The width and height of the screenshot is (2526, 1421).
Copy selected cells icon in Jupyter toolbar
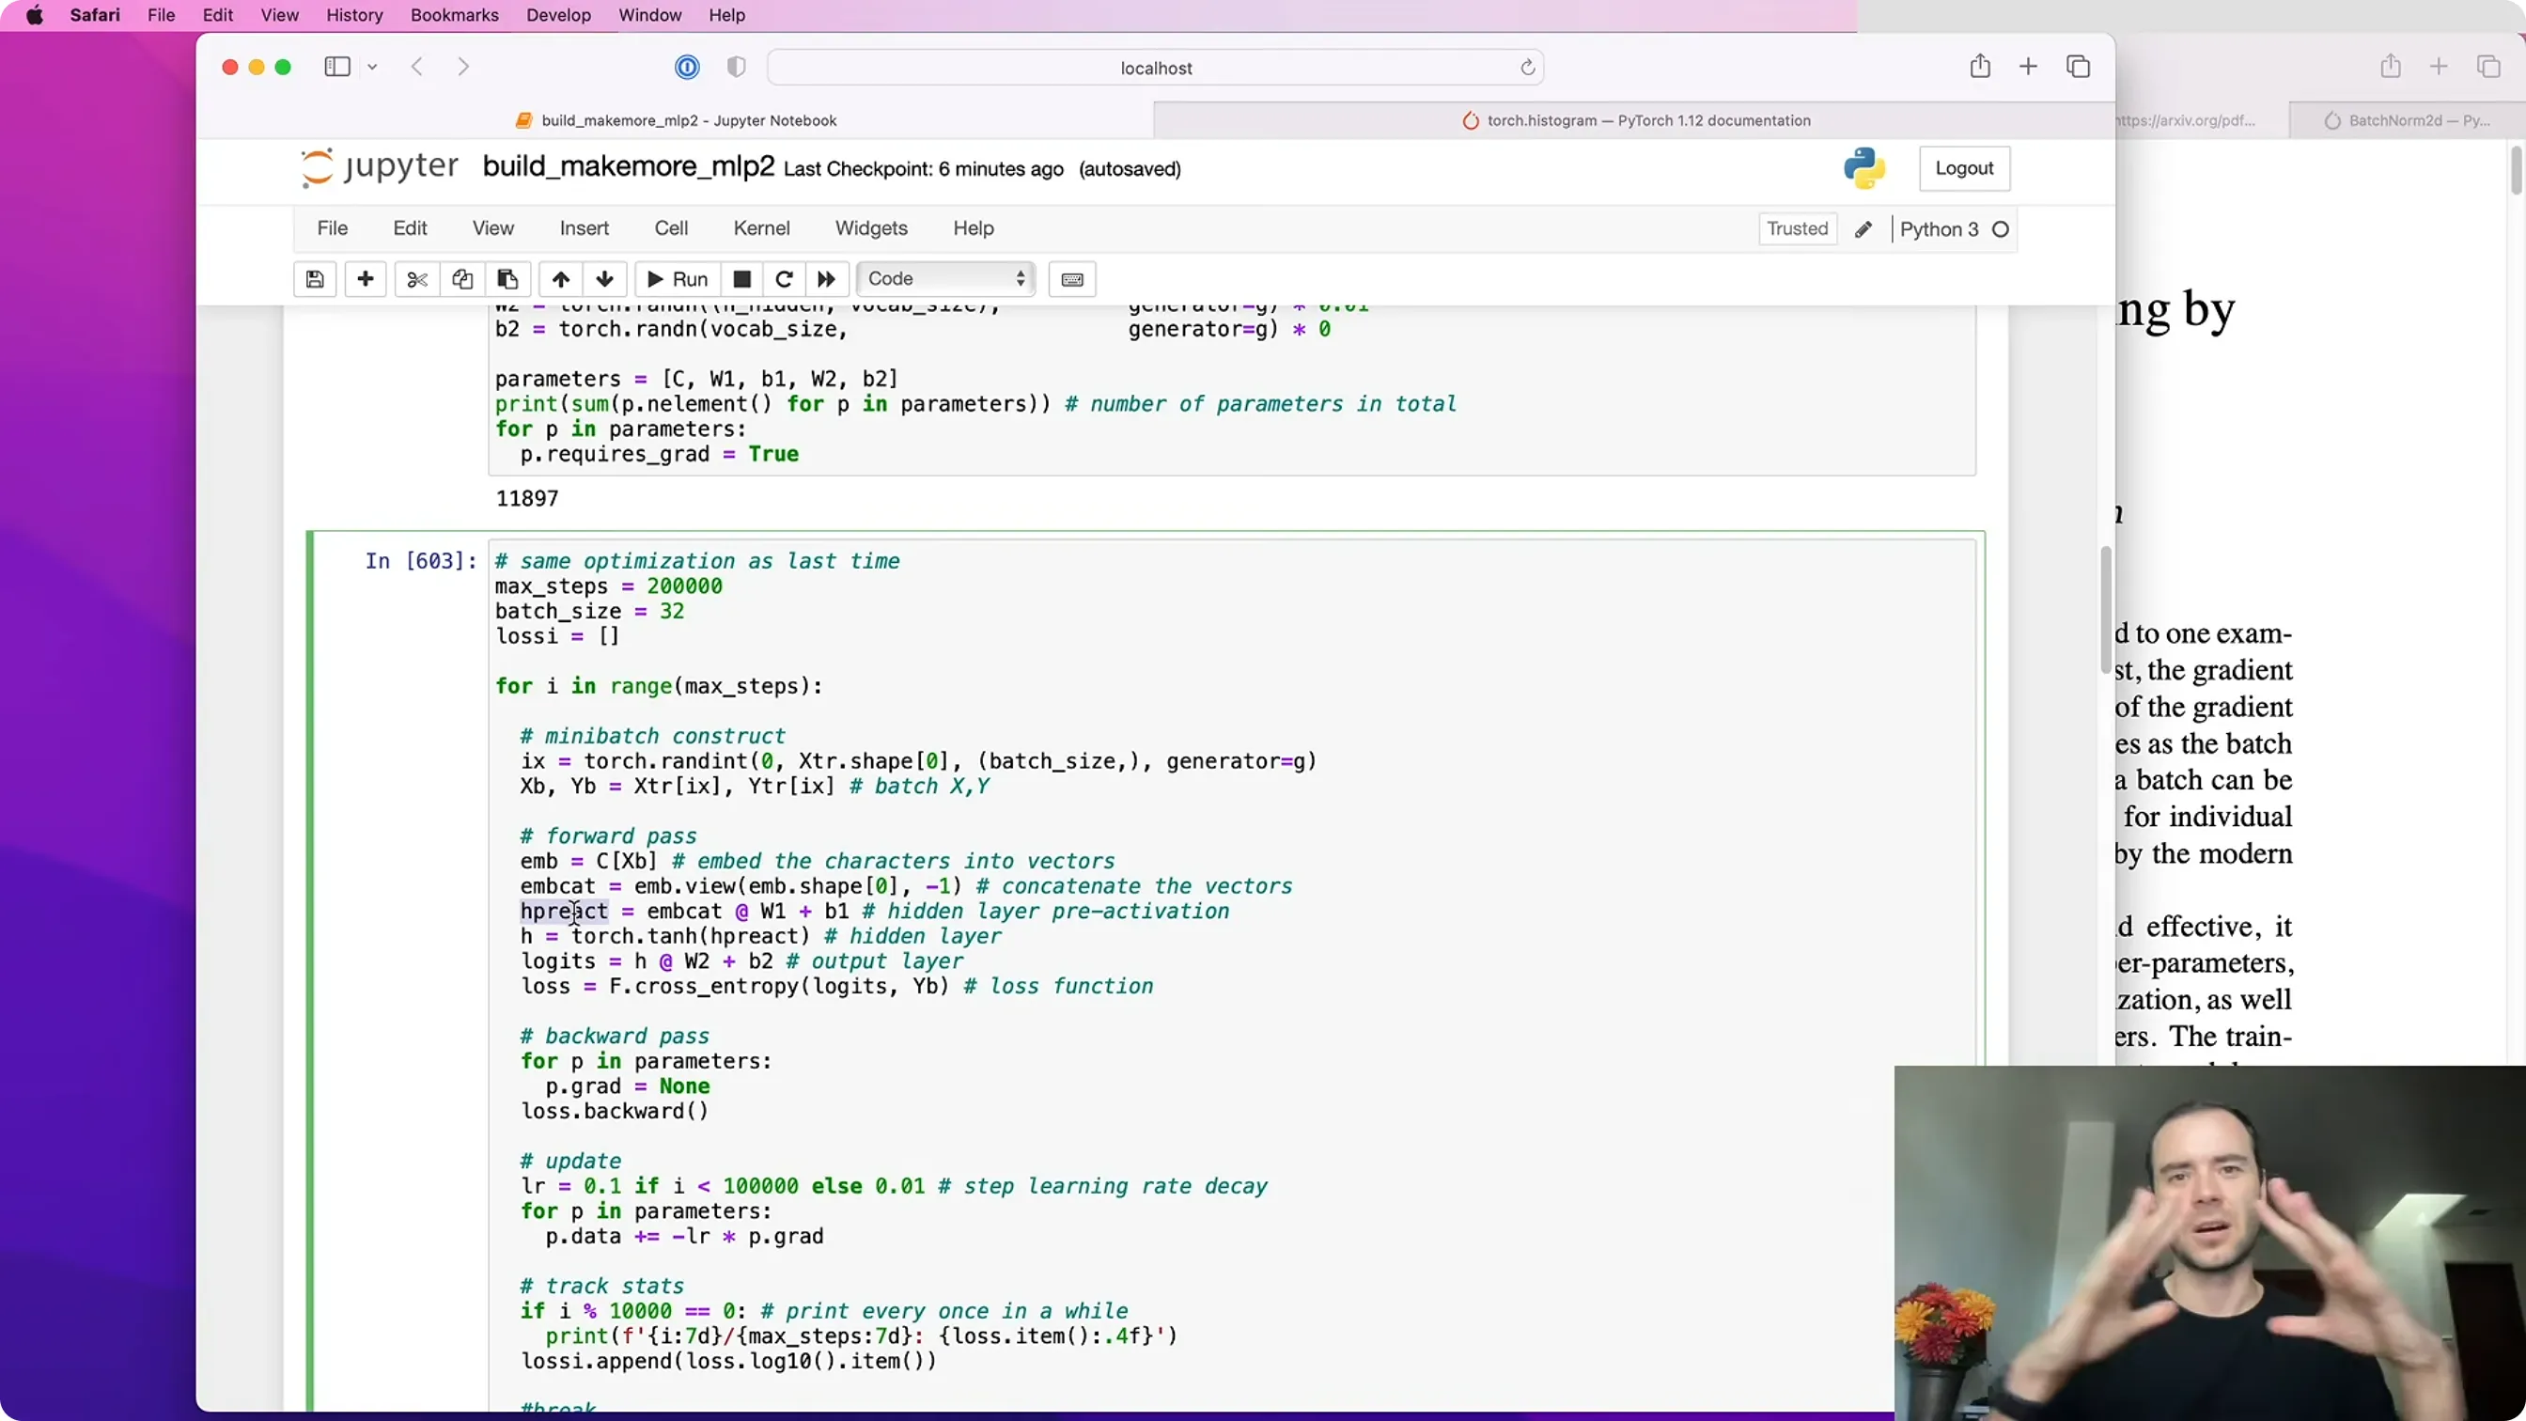tap(461, 279)
